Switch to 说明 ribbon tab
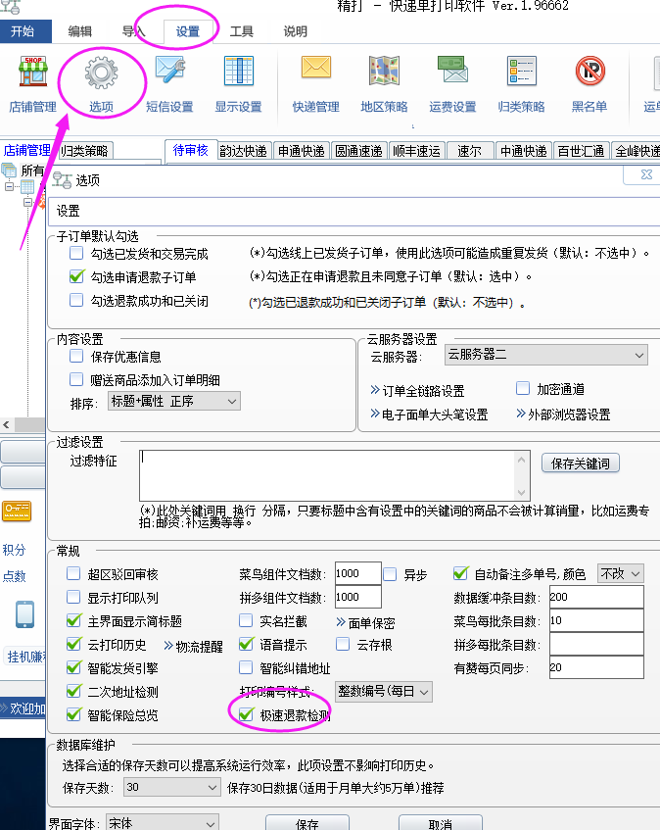 click(x=295, y=31)
